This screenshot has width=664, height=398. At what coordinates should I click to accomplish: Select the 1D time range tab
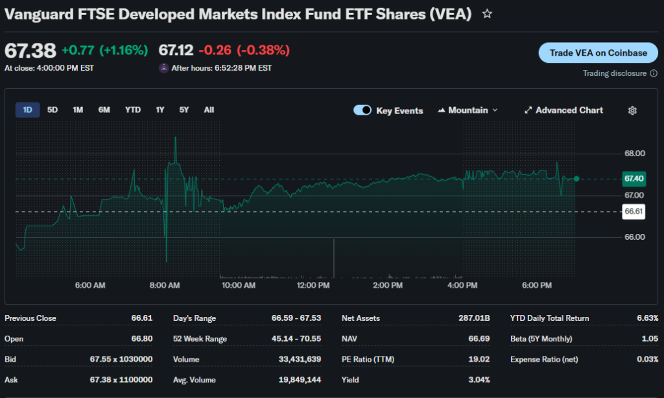pos(27,110)
